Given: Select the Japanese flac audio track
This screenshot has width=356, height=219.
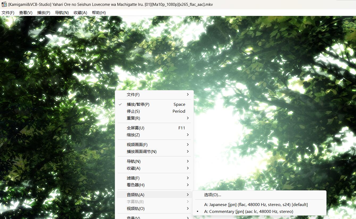Looking at the screenshot, I should (259, 205).
